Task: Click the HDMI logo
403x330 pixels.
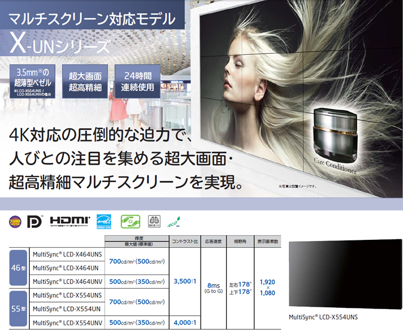Action: (x=70, y=221)
